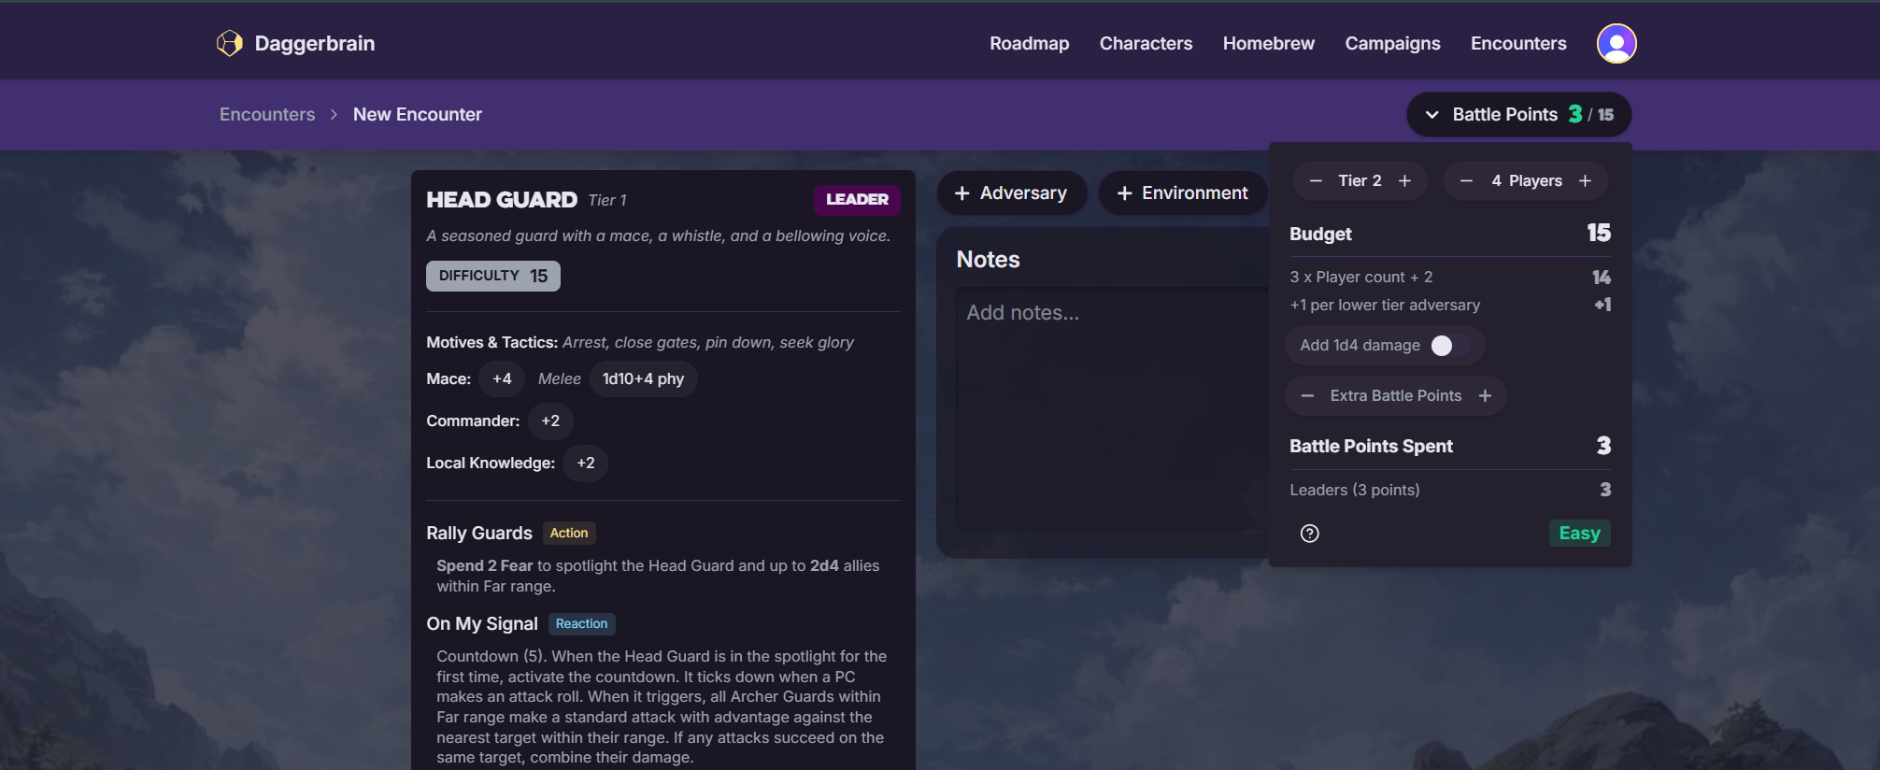
Task: Decrease Extra Battle Points
Action: coord(1307,396)
